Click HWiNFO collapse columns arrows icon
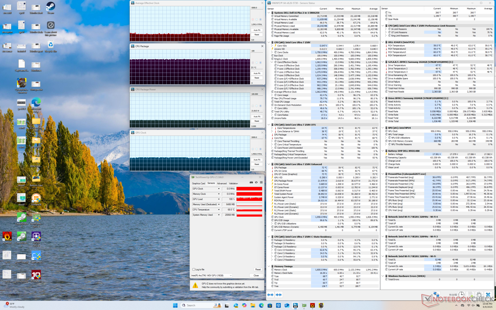 point(278,295)
